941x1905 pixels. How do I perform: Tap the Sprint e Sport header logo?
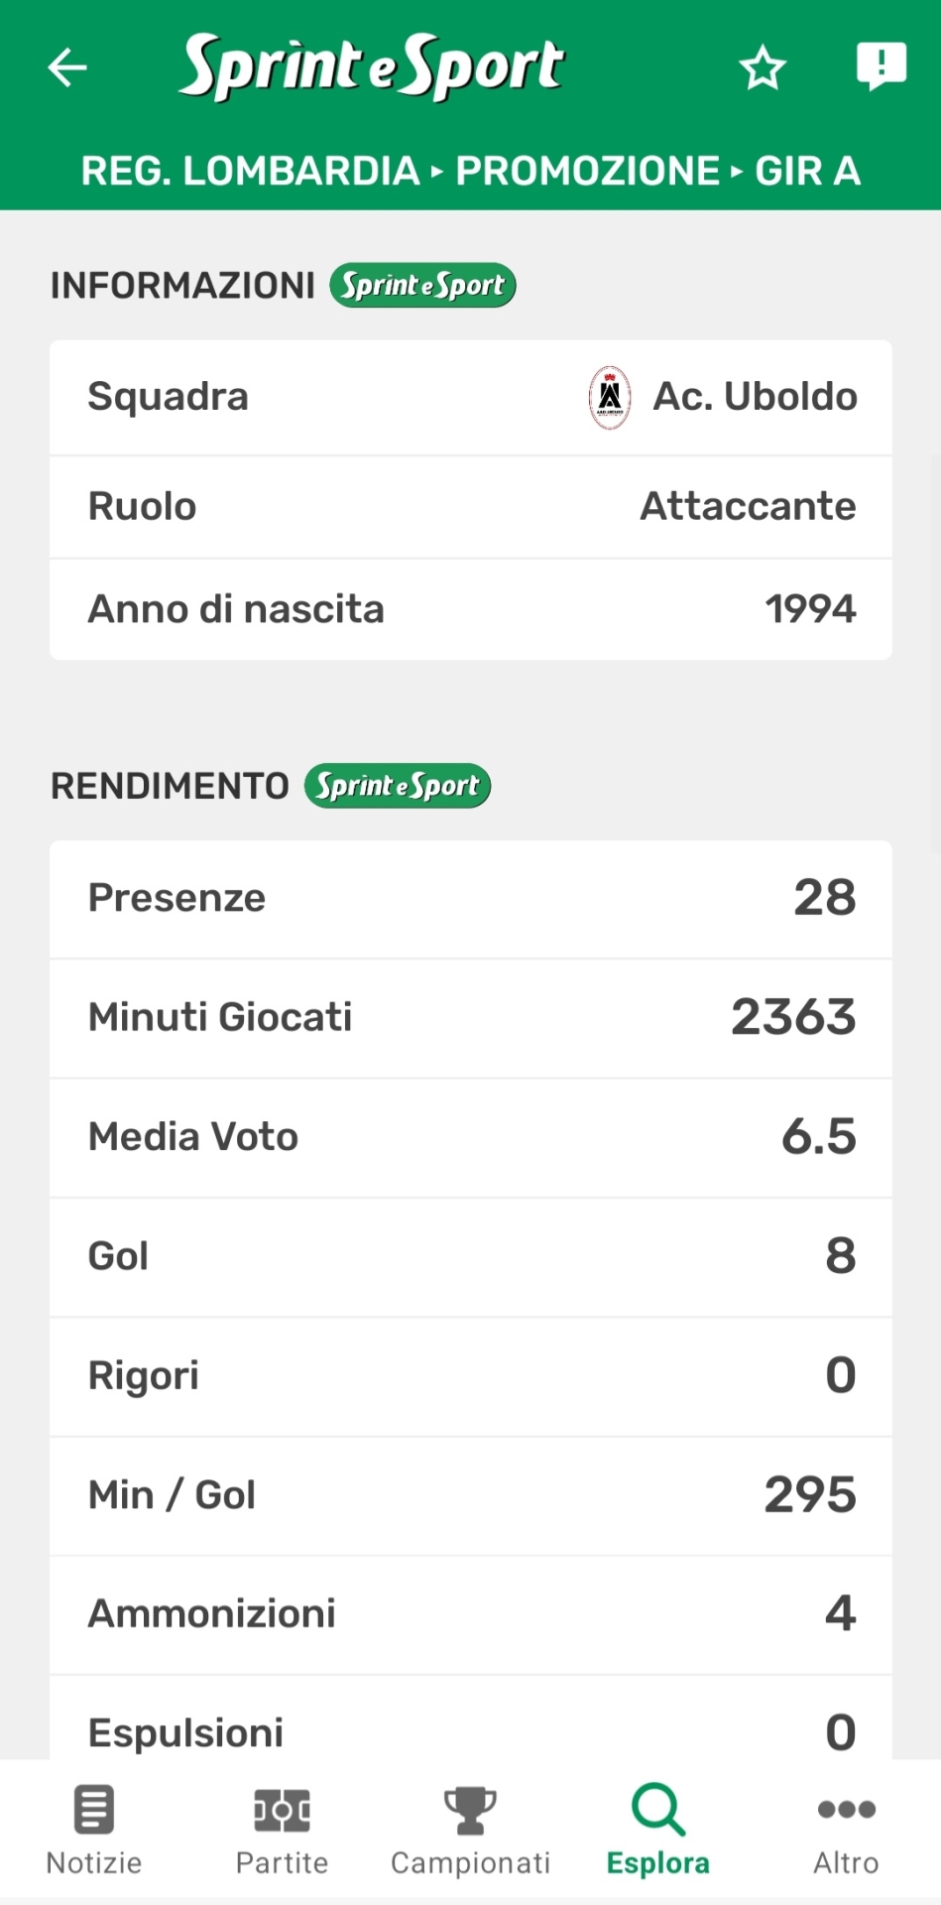tap(372, 66)
